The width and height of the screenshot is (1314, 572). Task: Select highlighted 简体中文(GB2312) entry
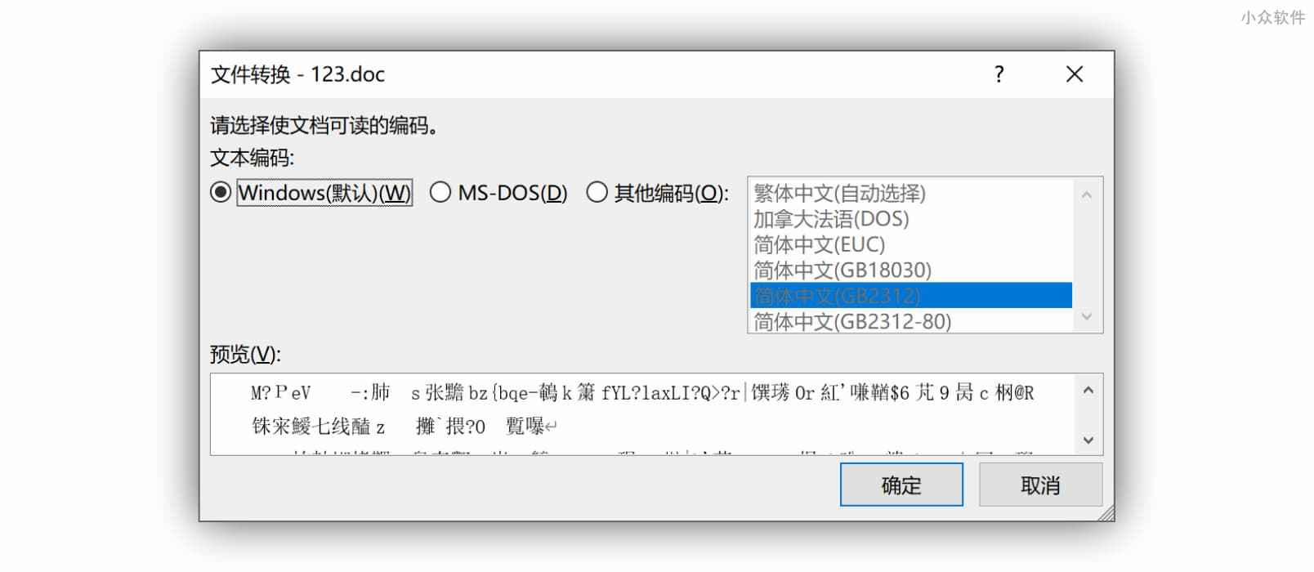(x=910, y=295)
